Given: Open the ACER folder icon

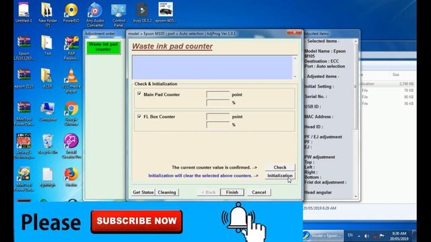Looking at the screenshot, I should coord(47,78).
